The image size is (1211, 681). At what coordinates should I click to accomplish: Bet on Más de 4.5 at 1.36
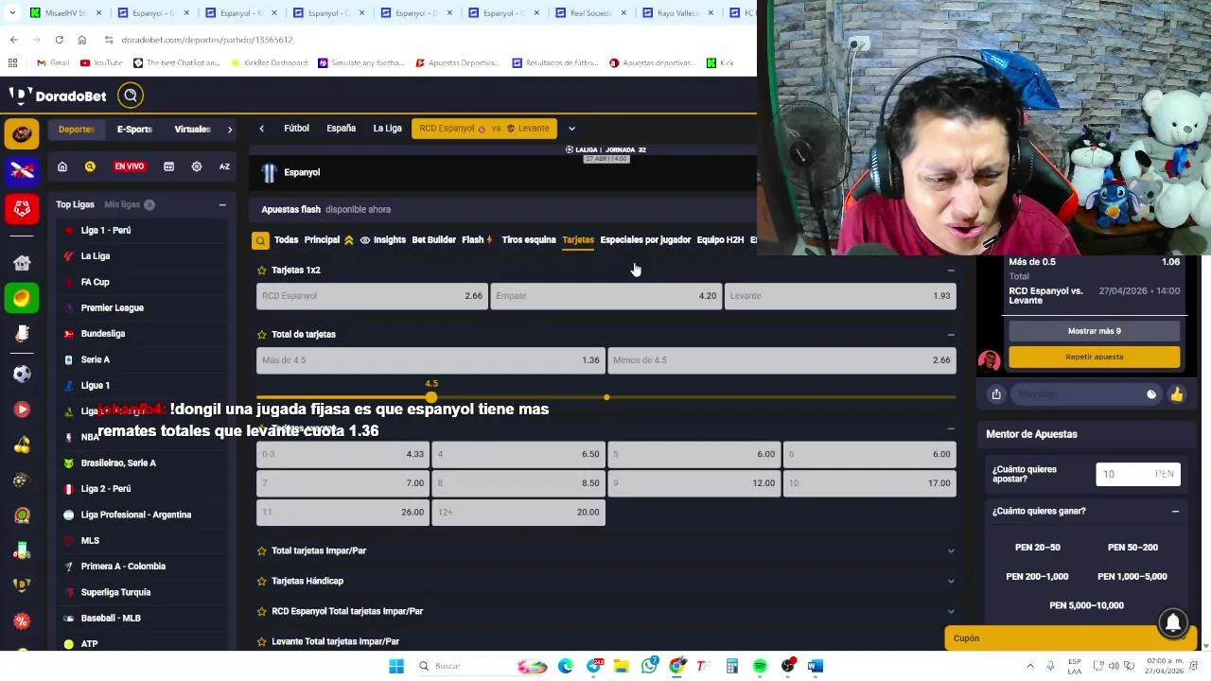pos(430,360)
